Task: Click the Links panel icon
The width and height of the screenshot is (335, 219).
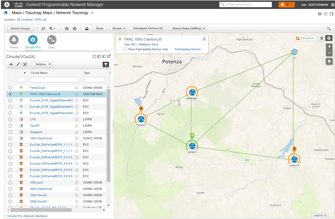Action: 52,40
